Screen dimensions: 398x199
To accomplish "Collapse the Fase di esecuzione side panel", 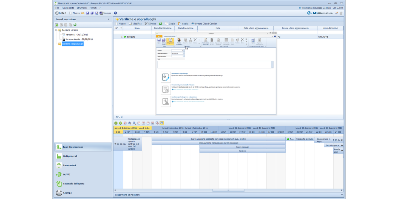I will (109, 19).
